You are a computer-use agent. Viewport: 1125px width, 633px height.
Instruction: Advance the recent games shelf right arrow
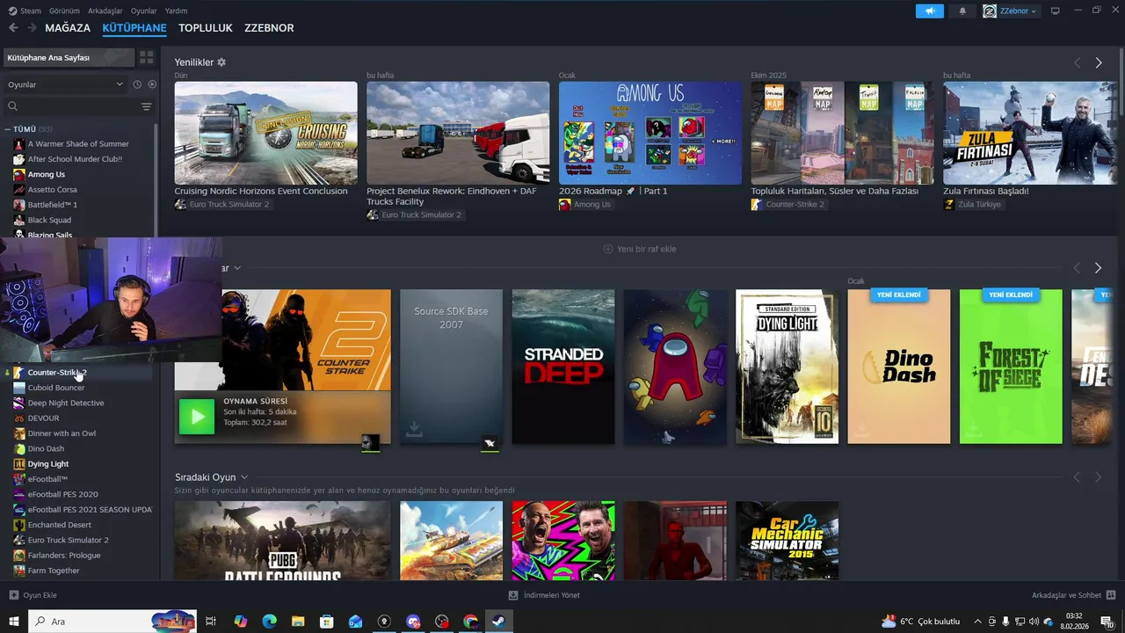pyautogui.click(x=1098, y=267)
